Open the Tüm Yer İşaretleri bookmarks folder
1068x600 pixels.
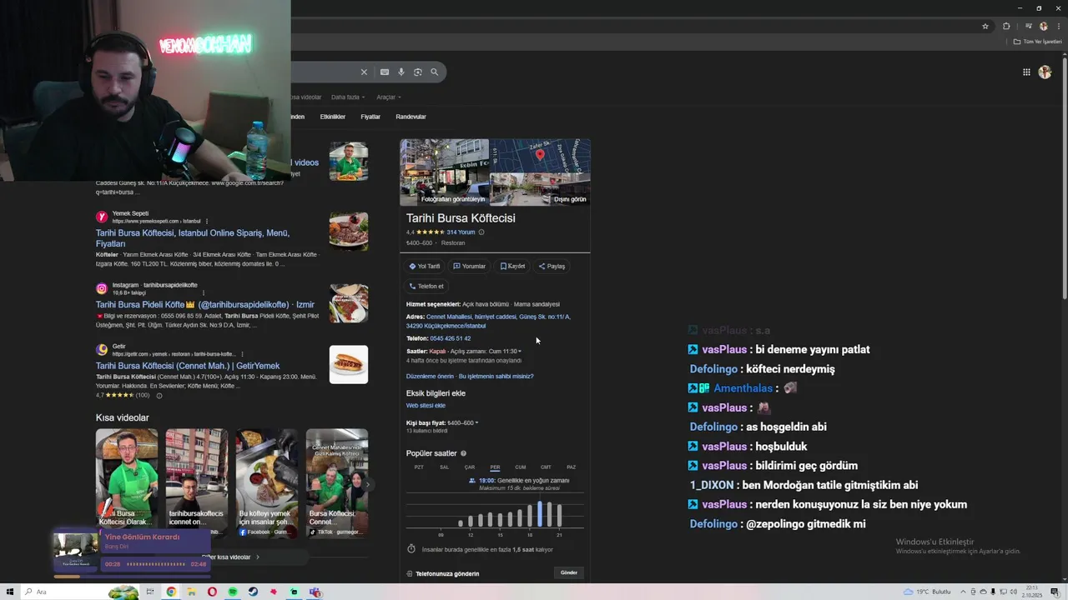point(1037,42)
